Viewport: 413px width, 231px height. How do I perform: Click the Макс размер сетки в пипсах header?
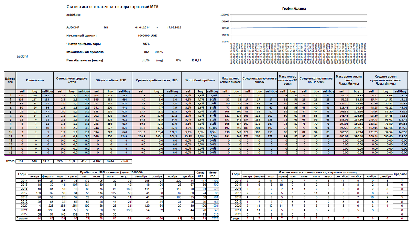click(230, 80)
